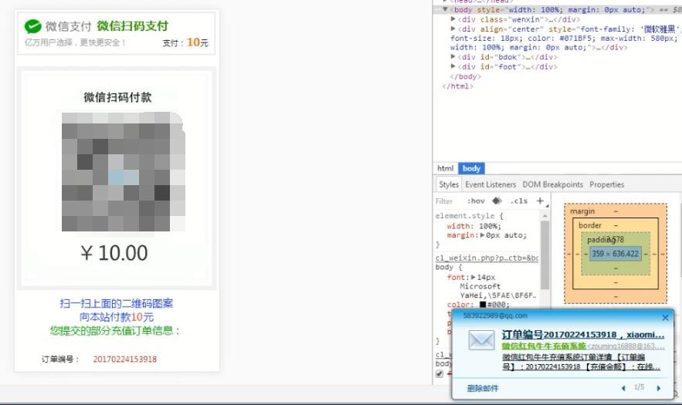Go to previous mail with left arrow
The image size is (682, 405).
tap(624, 388)
